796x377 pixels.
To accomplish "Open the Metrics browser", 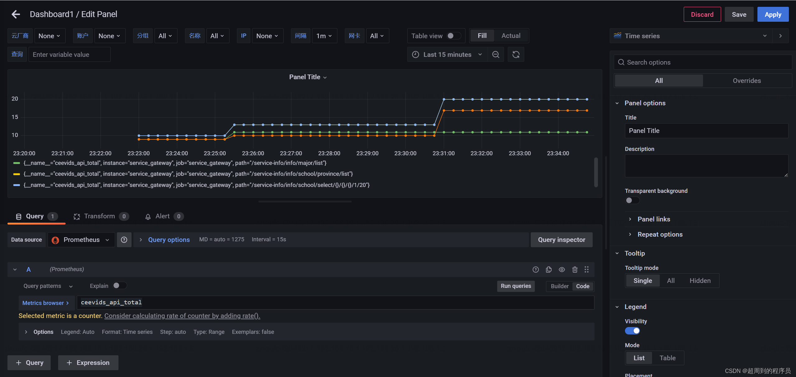I will pyautogui.click(x=47, y=303).
